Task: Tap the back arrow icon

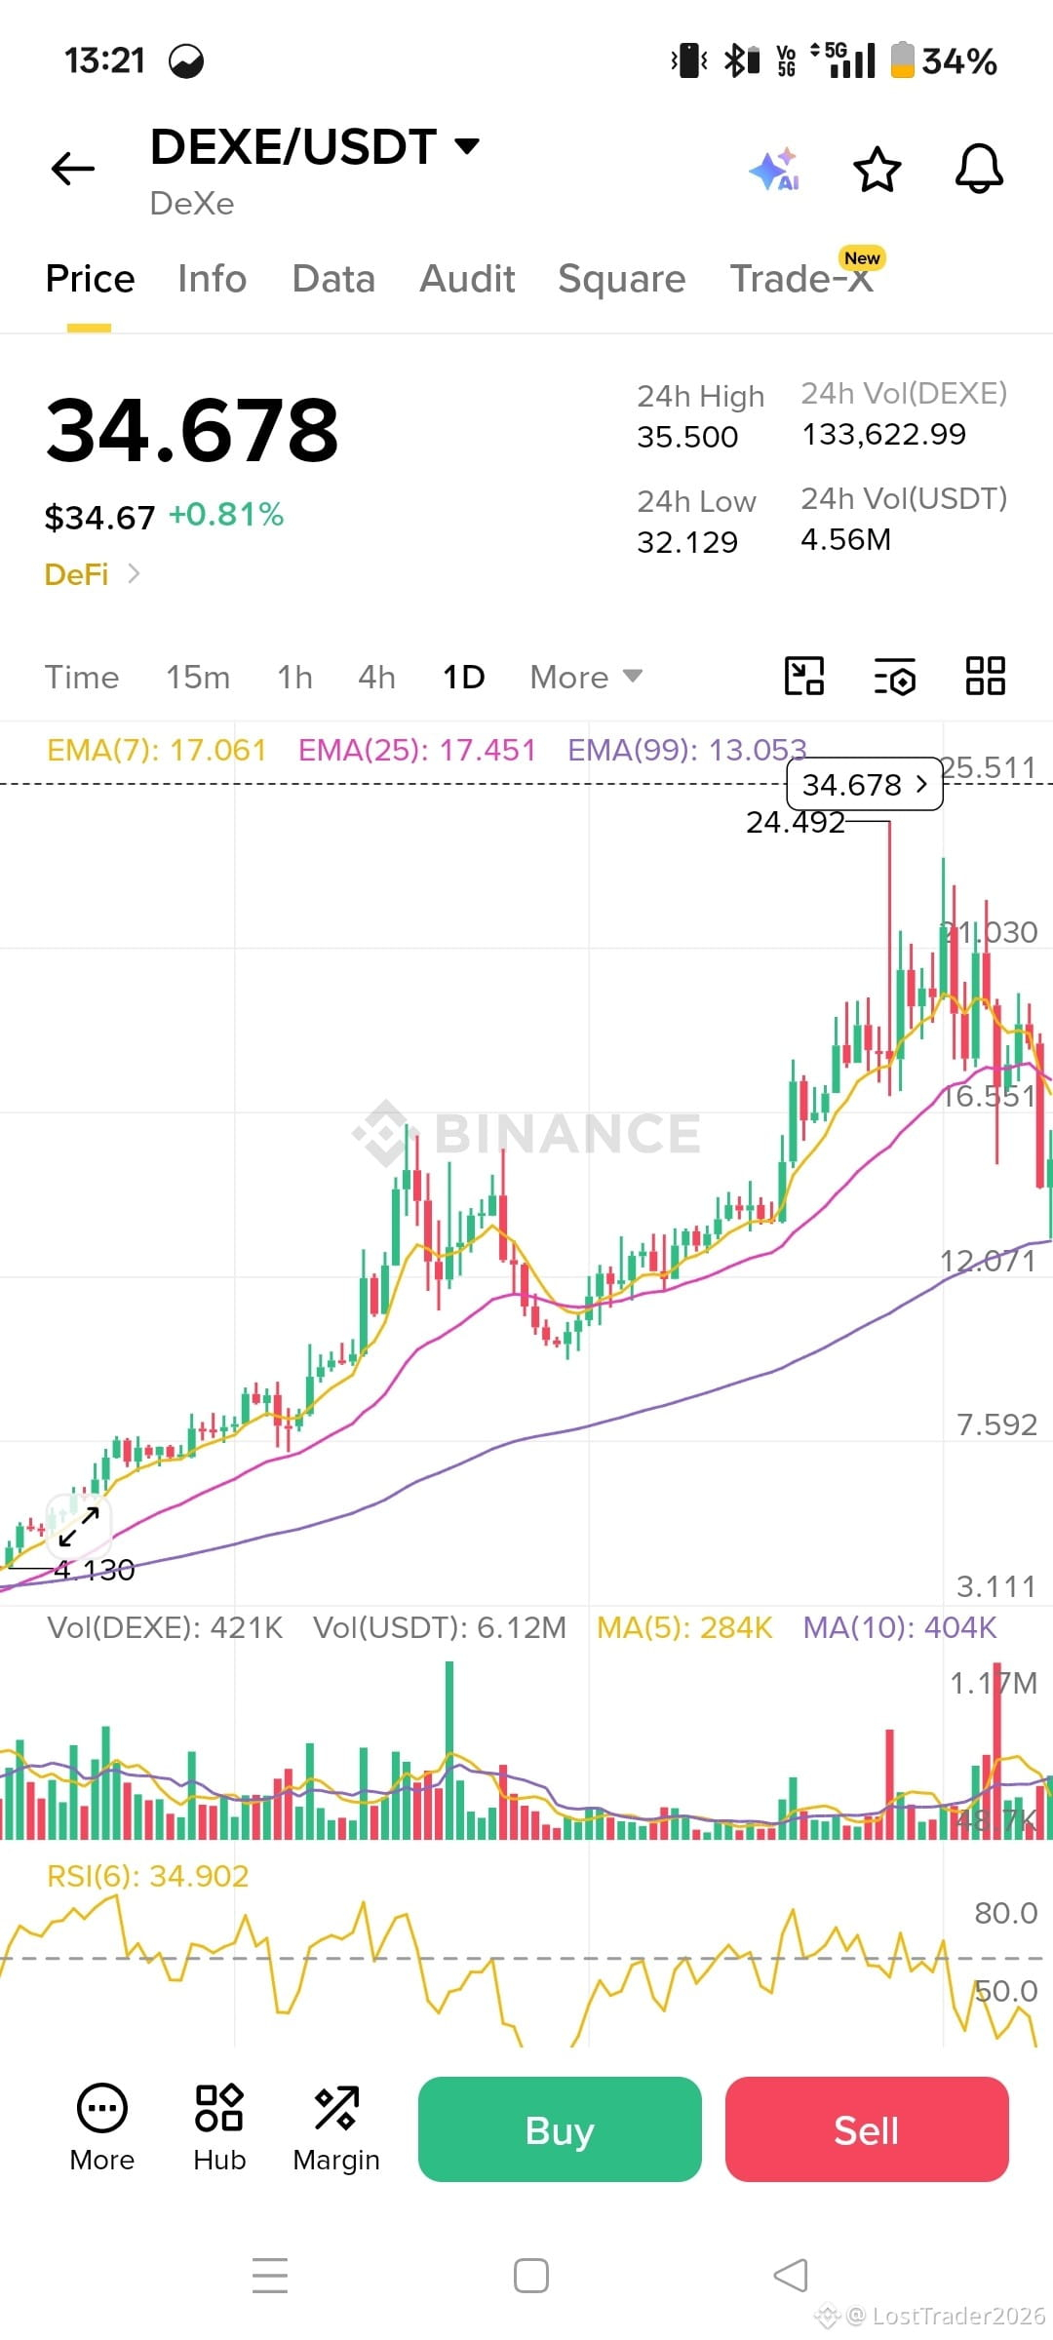Action: [73, 169]
